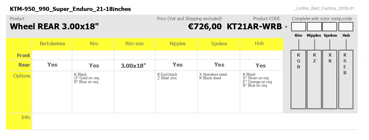
Task: Click the price €726,00
Action: [205, 27]
